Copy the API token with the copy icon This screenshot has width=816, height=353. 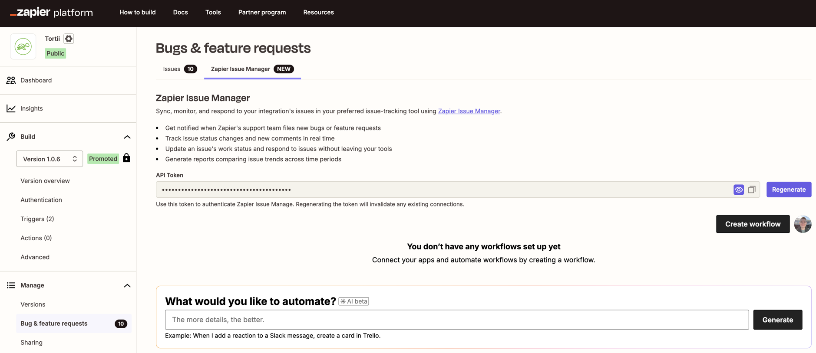pos(752,190)
